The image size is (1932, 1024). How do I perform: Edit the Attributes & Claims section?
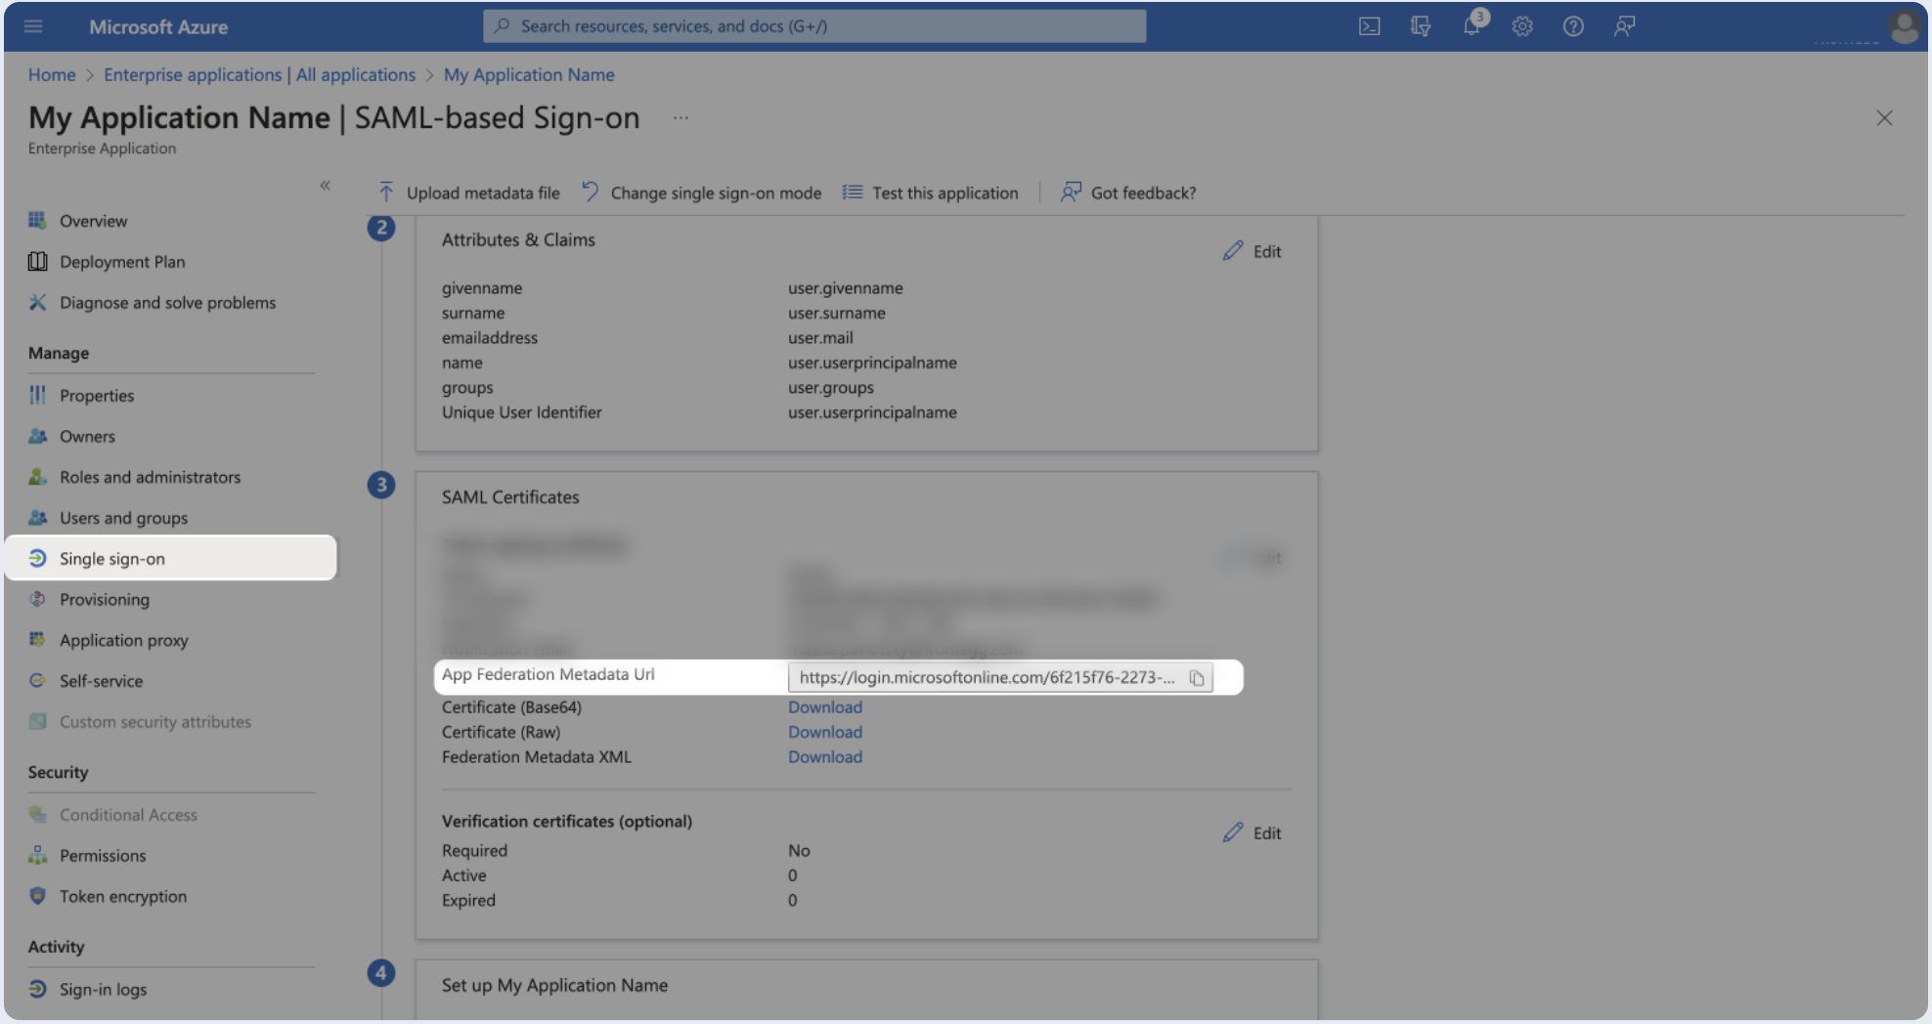pos(1252,251)
